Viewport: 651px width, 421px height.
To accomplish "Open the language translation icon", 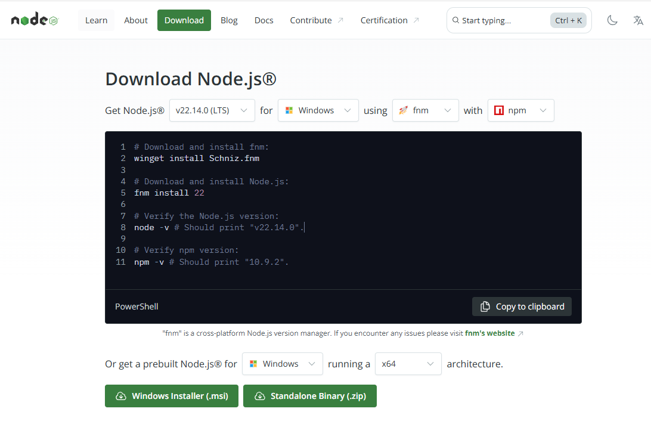I will (638, 20).
